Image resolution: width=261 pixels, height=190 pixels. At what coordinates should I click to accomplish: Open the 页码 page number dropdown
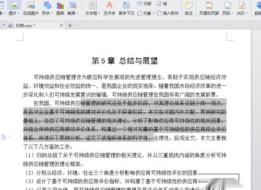(232, 13)
